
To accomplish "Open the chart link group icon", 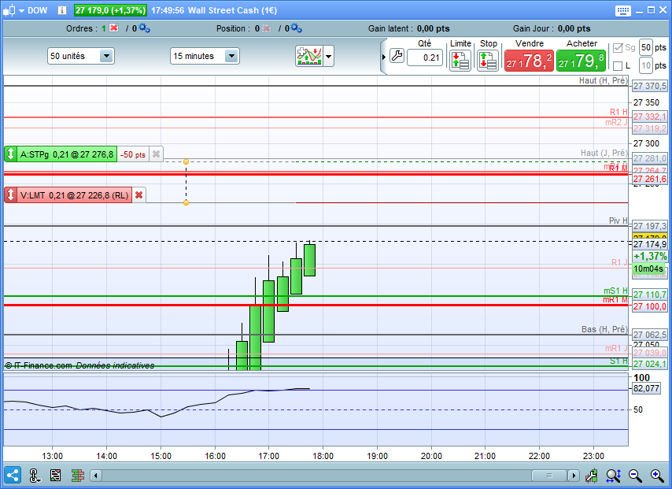I will click(x=35, y=476).
